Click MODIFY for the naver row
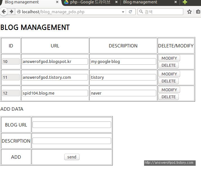 click(x=169, y=90)
